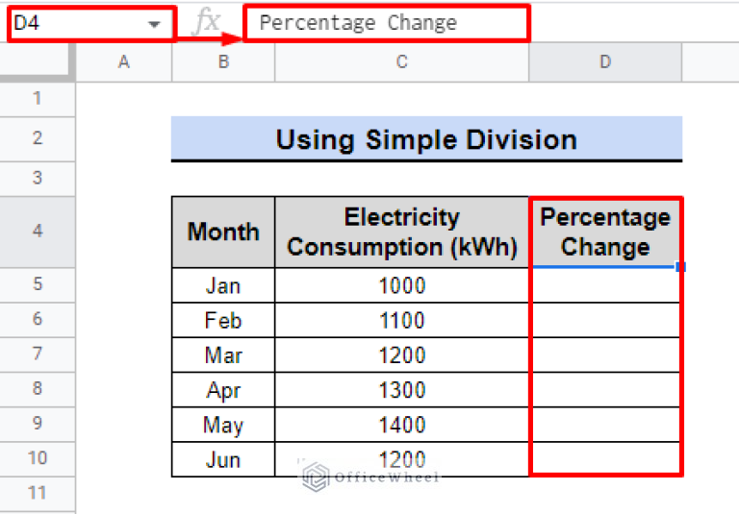Select row 1 header
Viewport: 739px width, 514px height.
point(38,99)
